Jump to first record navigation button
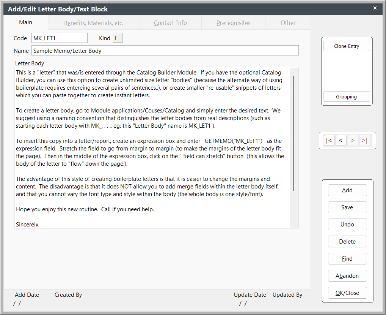 tap(329, 141)
